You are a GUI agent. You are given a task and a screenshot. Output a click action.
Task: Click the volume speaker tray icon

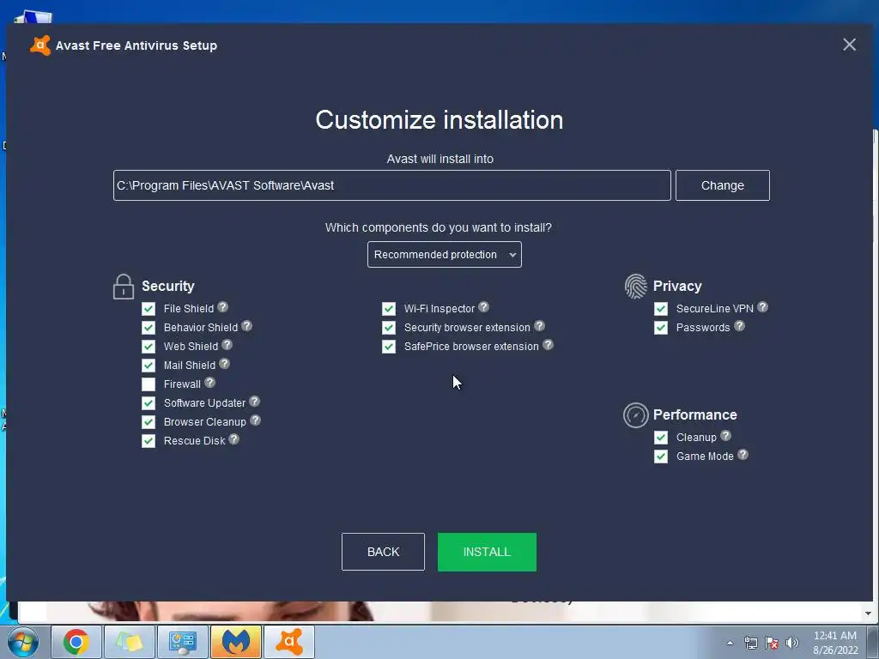pyautogui.click(x=792, y=643)
